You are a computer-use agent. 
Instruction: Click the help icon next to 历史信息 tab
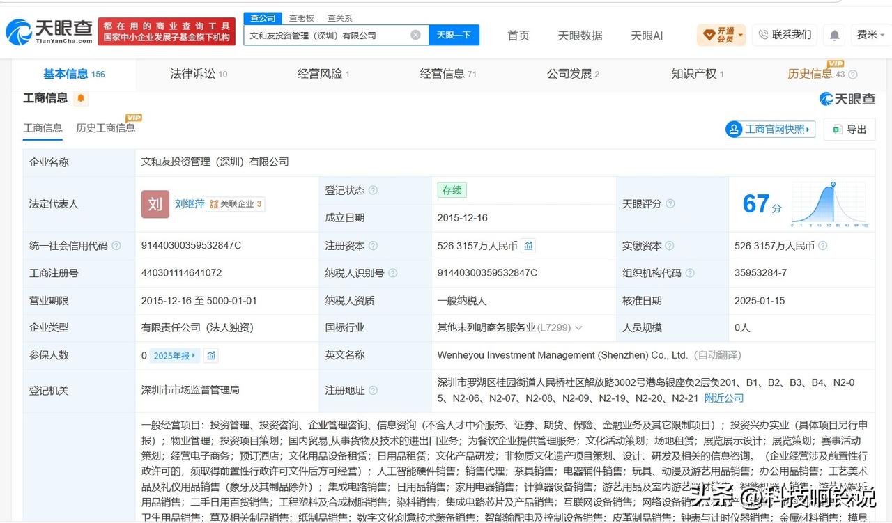pos(852,75)
